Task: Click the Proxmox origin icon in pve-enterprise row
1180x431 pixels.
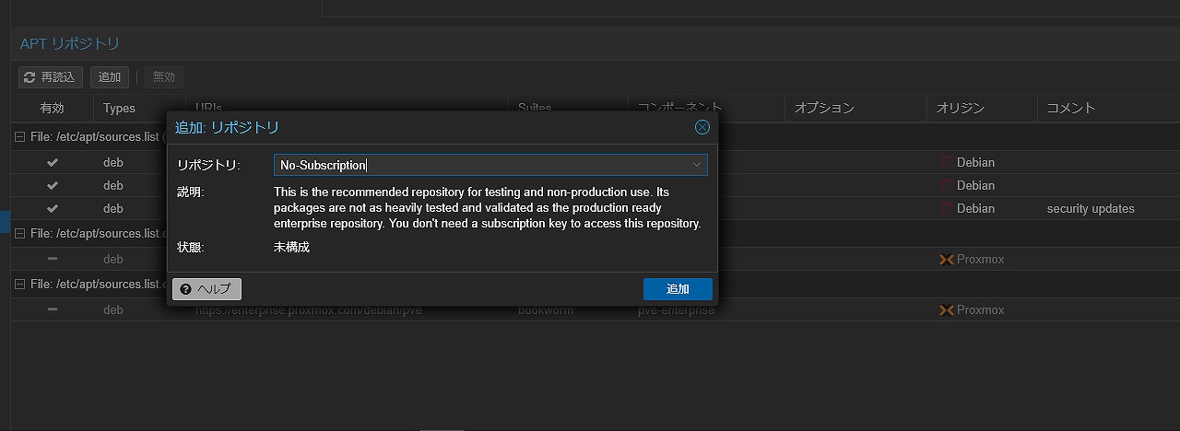Action: (x=946, y=310)
